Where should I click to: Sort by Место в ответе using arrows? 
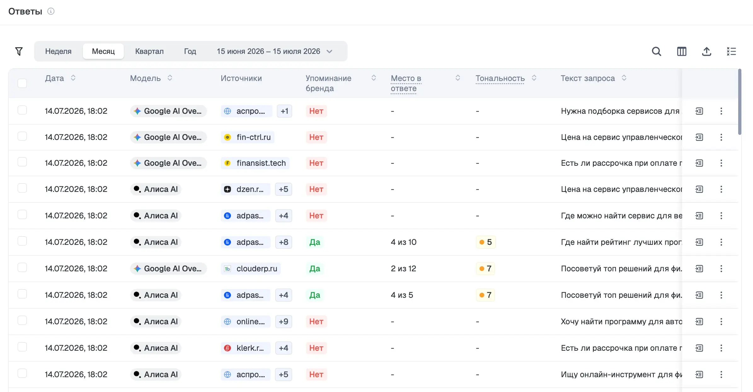point(458,78)
